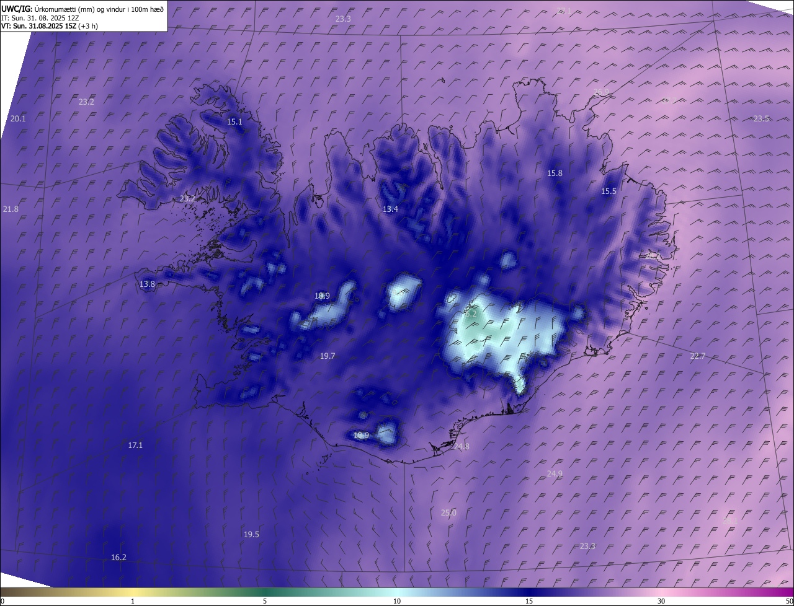Viewport: 794px width, 606px height.
Task: Click the 24.9 value label
Action: pos(555,473)
